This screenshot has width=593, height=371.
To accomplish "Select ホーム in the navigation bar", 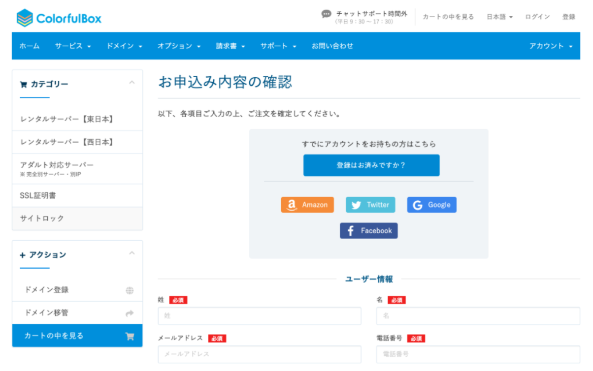I will pyautogui.click(x=30, y=46).
